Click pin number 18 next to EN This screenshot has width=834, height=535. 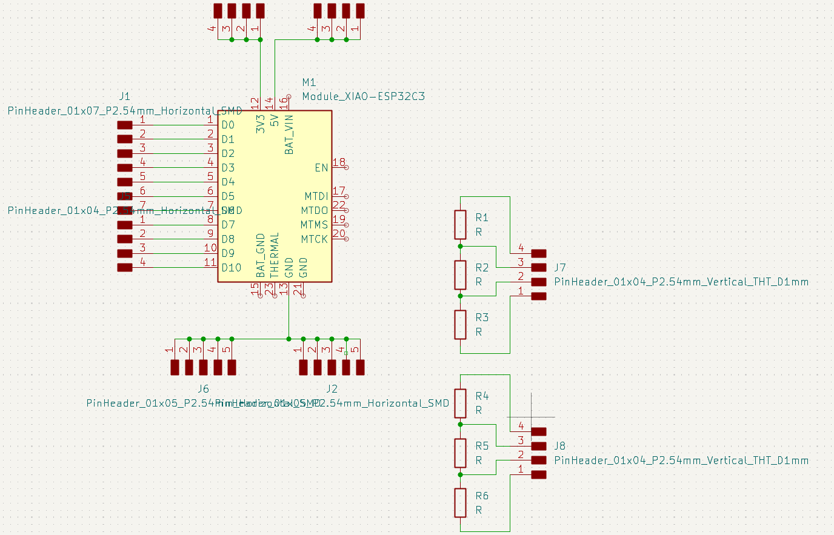(x=339, y=162)
